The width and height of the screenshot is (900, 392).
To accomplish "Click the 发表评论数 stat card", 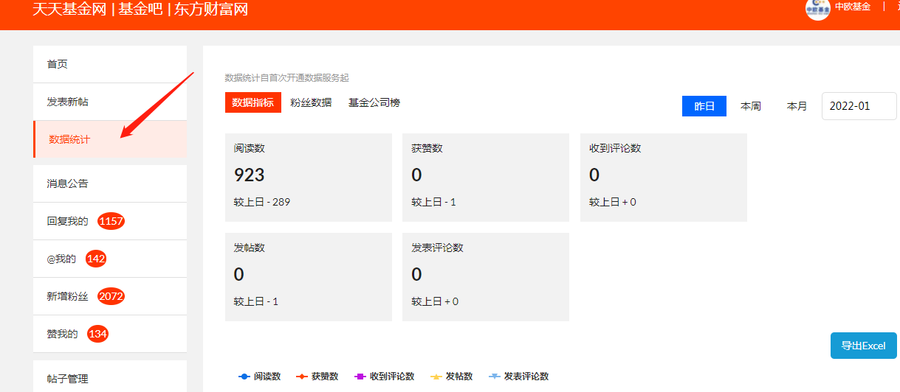I will pyautogui.click(x=486, y=277).
